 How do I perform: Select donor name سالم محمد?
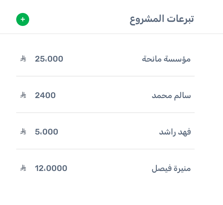coord(171,96)
